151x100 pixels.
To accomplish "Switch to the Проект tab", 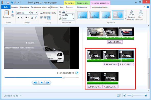I will tap(55, 7).
